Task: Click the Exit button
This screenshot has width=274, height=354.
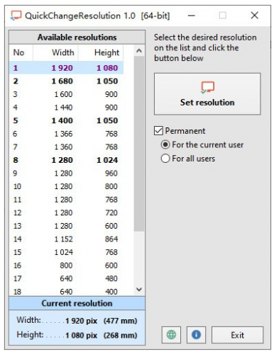Action: [x=237, y=335]
